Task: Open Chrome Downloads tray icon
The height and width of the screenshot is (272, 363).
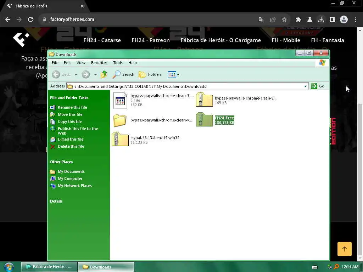Action: [321, 19]
